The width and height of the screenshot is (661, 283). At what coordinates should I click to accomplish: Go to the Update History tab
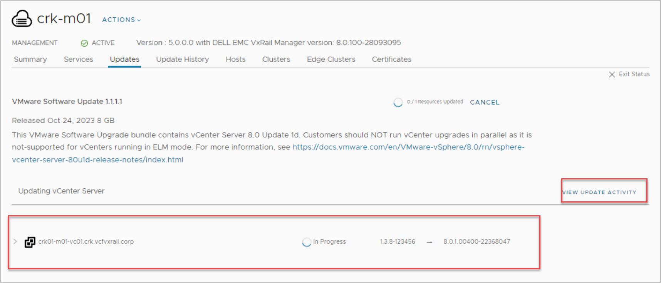point(183,59)
